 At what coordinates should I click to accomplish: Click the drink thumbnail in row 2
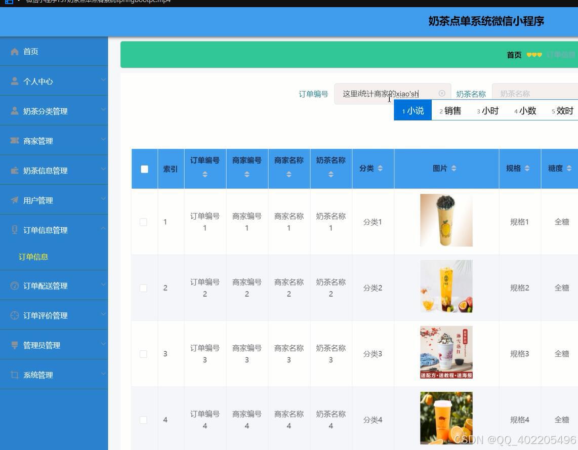tap(446, 286)
